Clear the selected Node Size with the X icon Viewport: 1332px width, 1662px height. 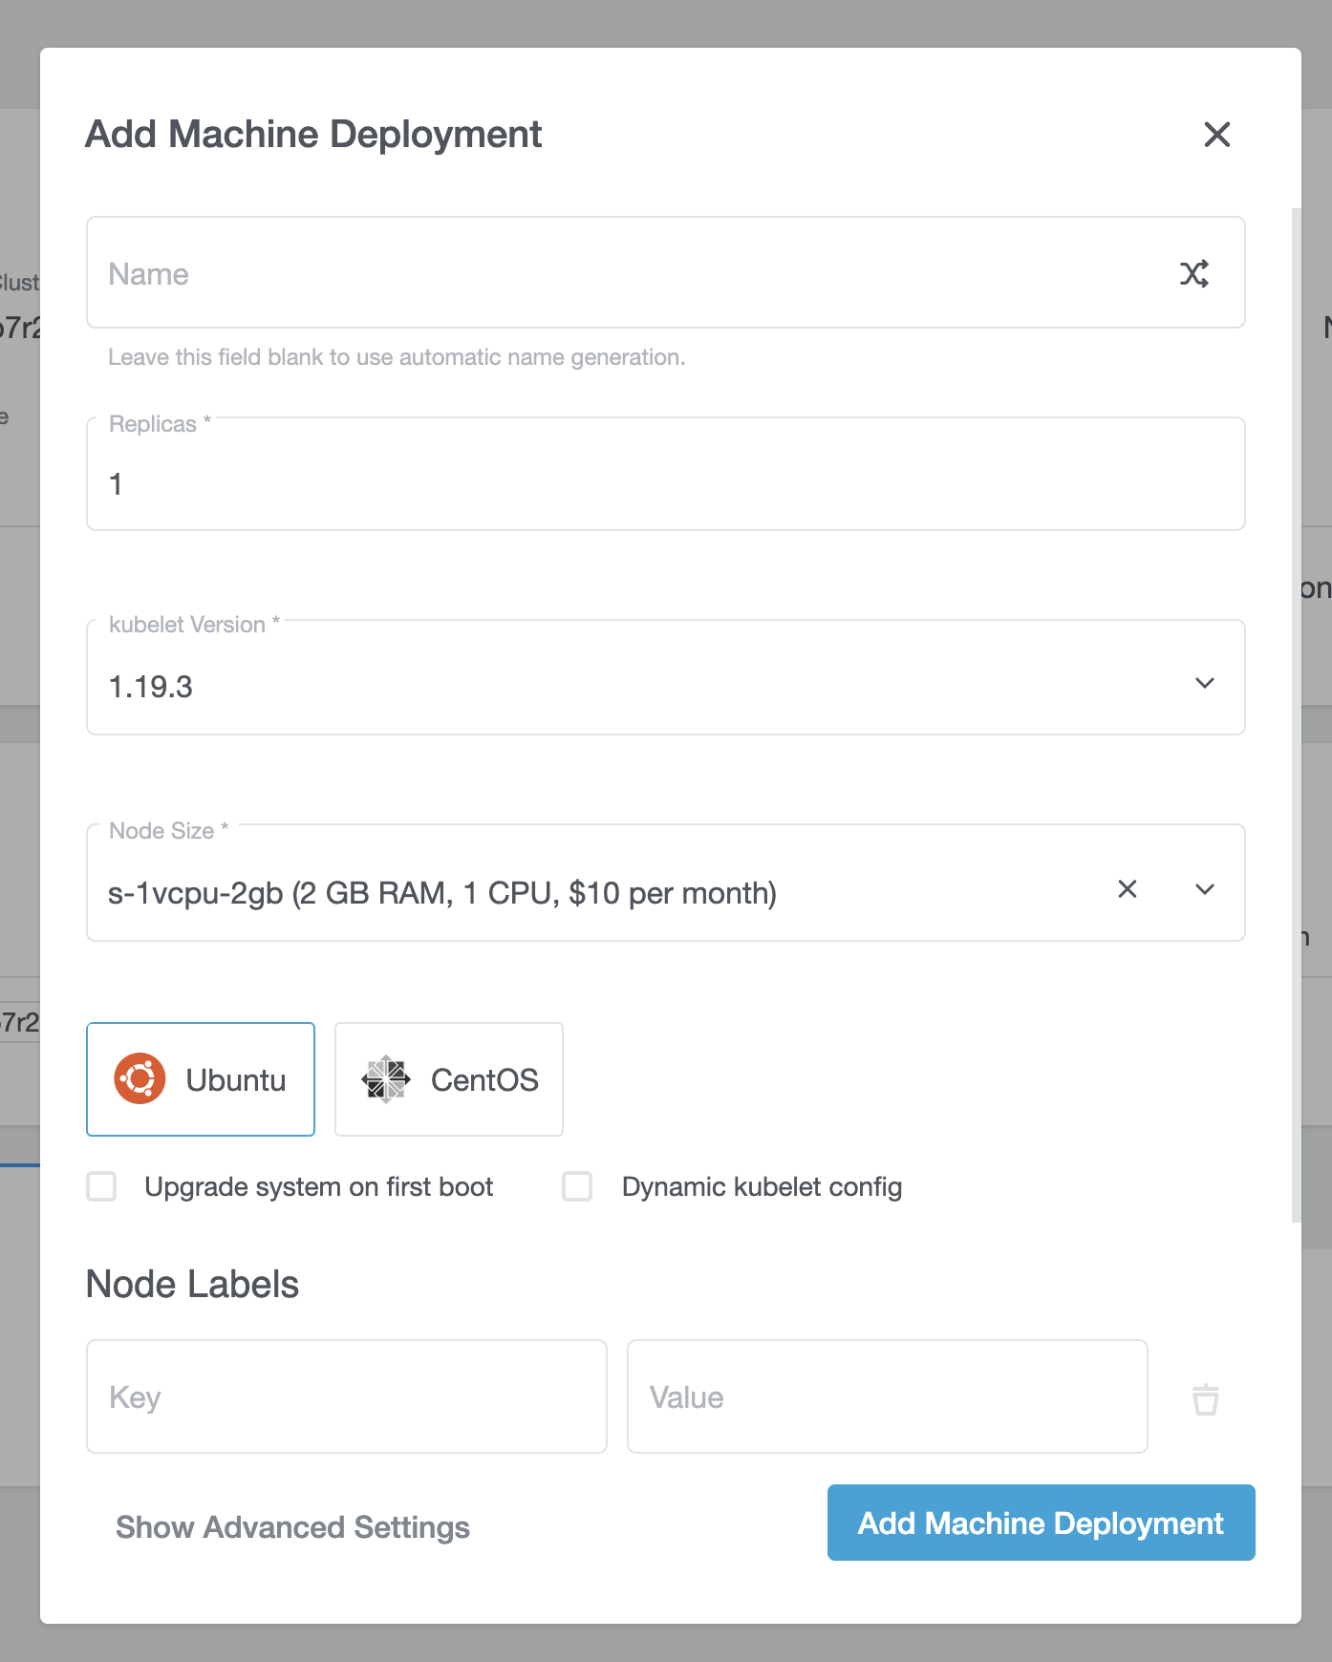[x=1128, y=889]
